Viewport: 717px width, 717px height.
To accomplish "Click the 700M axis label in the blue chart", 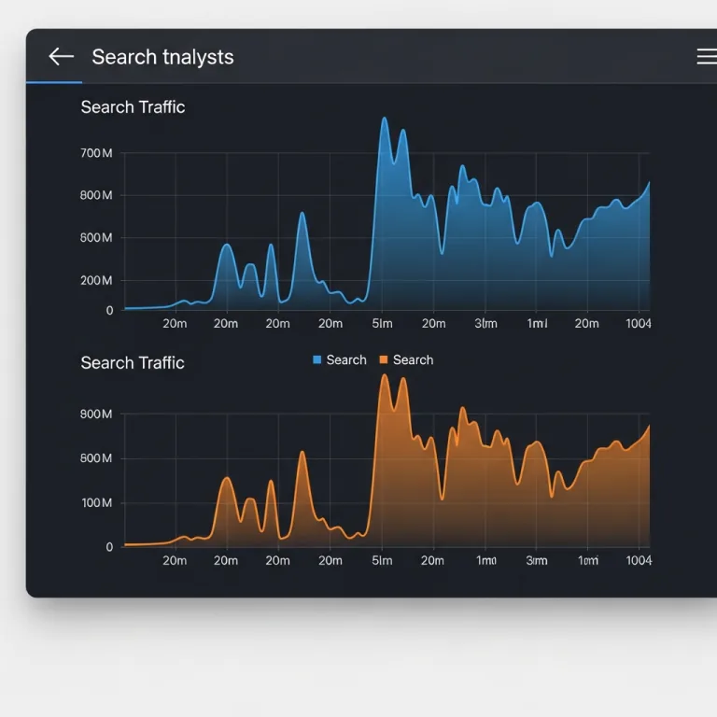I will click(x=96, y=153).
